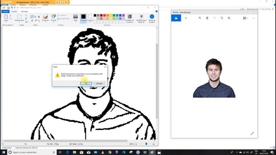
Task: Open Microsoft Edge from the taskbar
Action: [67, 152]
